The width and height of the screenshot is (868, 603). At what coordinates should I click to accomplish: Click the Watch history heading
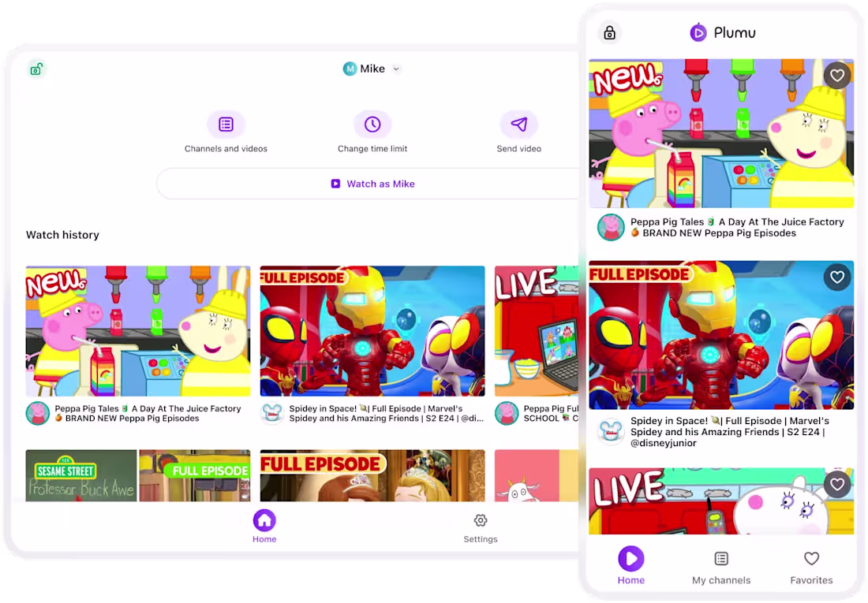62,235
